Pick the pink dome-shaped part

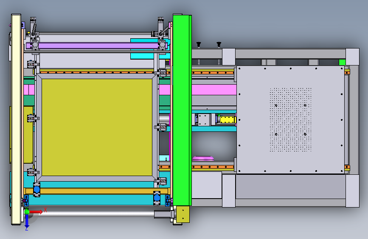pos(203,158)
